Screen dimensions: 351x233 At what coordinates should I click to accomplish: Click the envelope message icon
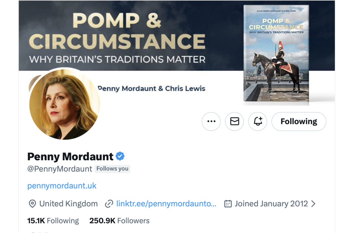pos(234,121)
